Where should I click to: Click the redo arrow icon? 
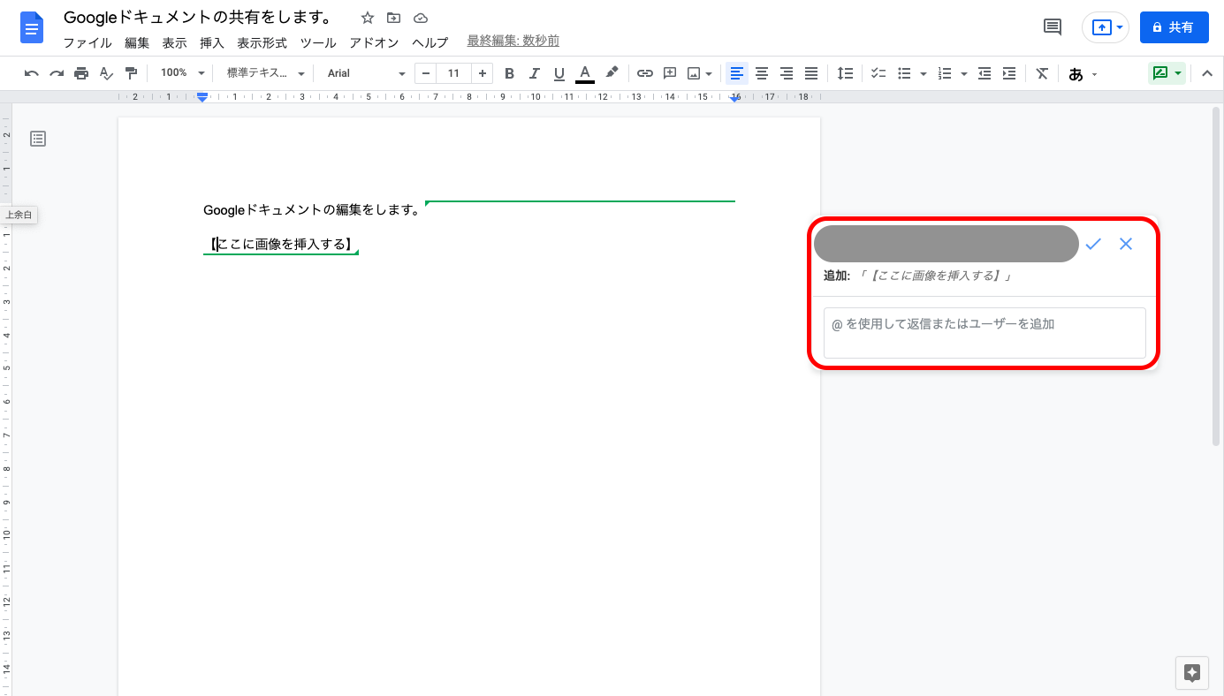pos(57,73)
